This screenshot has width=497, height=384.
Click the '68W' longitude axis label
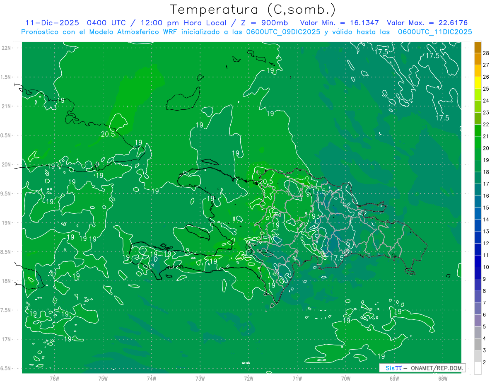[x=442, y=378]
